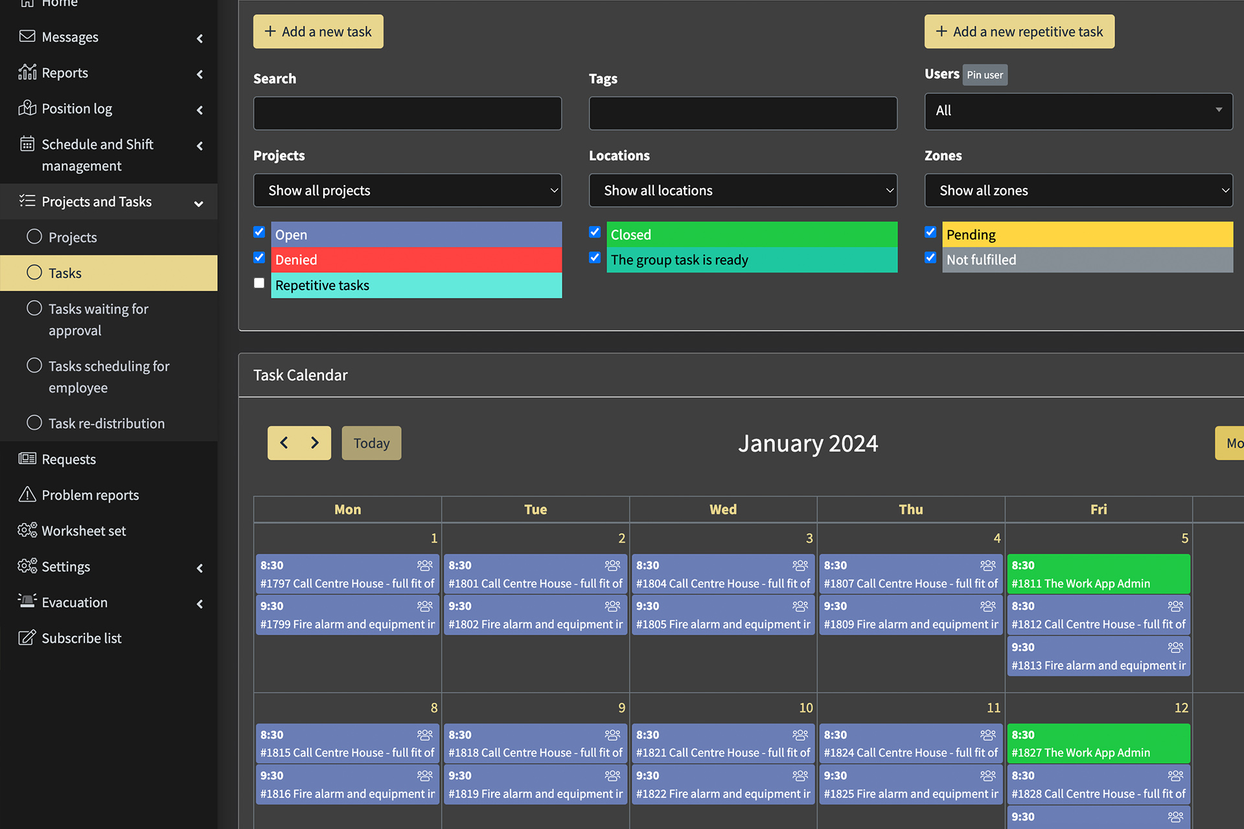Click the Add a new repetitive task button
Screen dimensions: 1244x829
1019,31
